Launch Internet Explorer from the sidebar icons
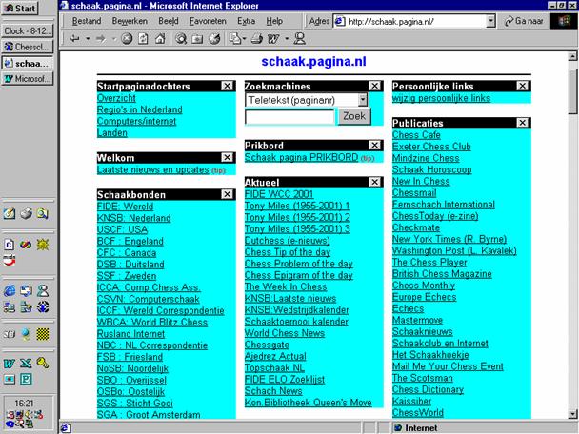Screen dimensions: 579x434 click(x=10, y=291)
